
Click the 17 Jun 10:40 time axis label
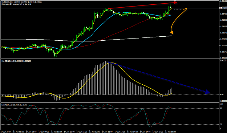[x=69, y=132]
